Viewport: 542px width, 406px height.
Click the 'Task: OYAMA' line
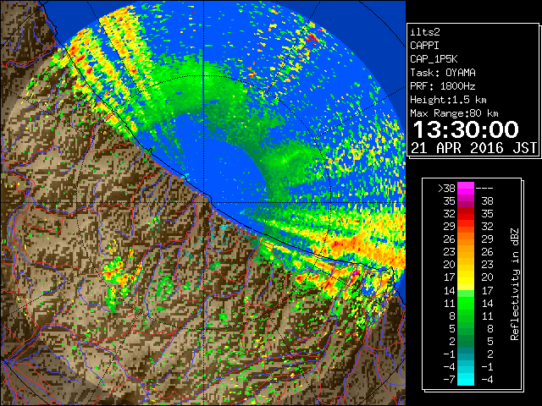click(x=443, y=73)
